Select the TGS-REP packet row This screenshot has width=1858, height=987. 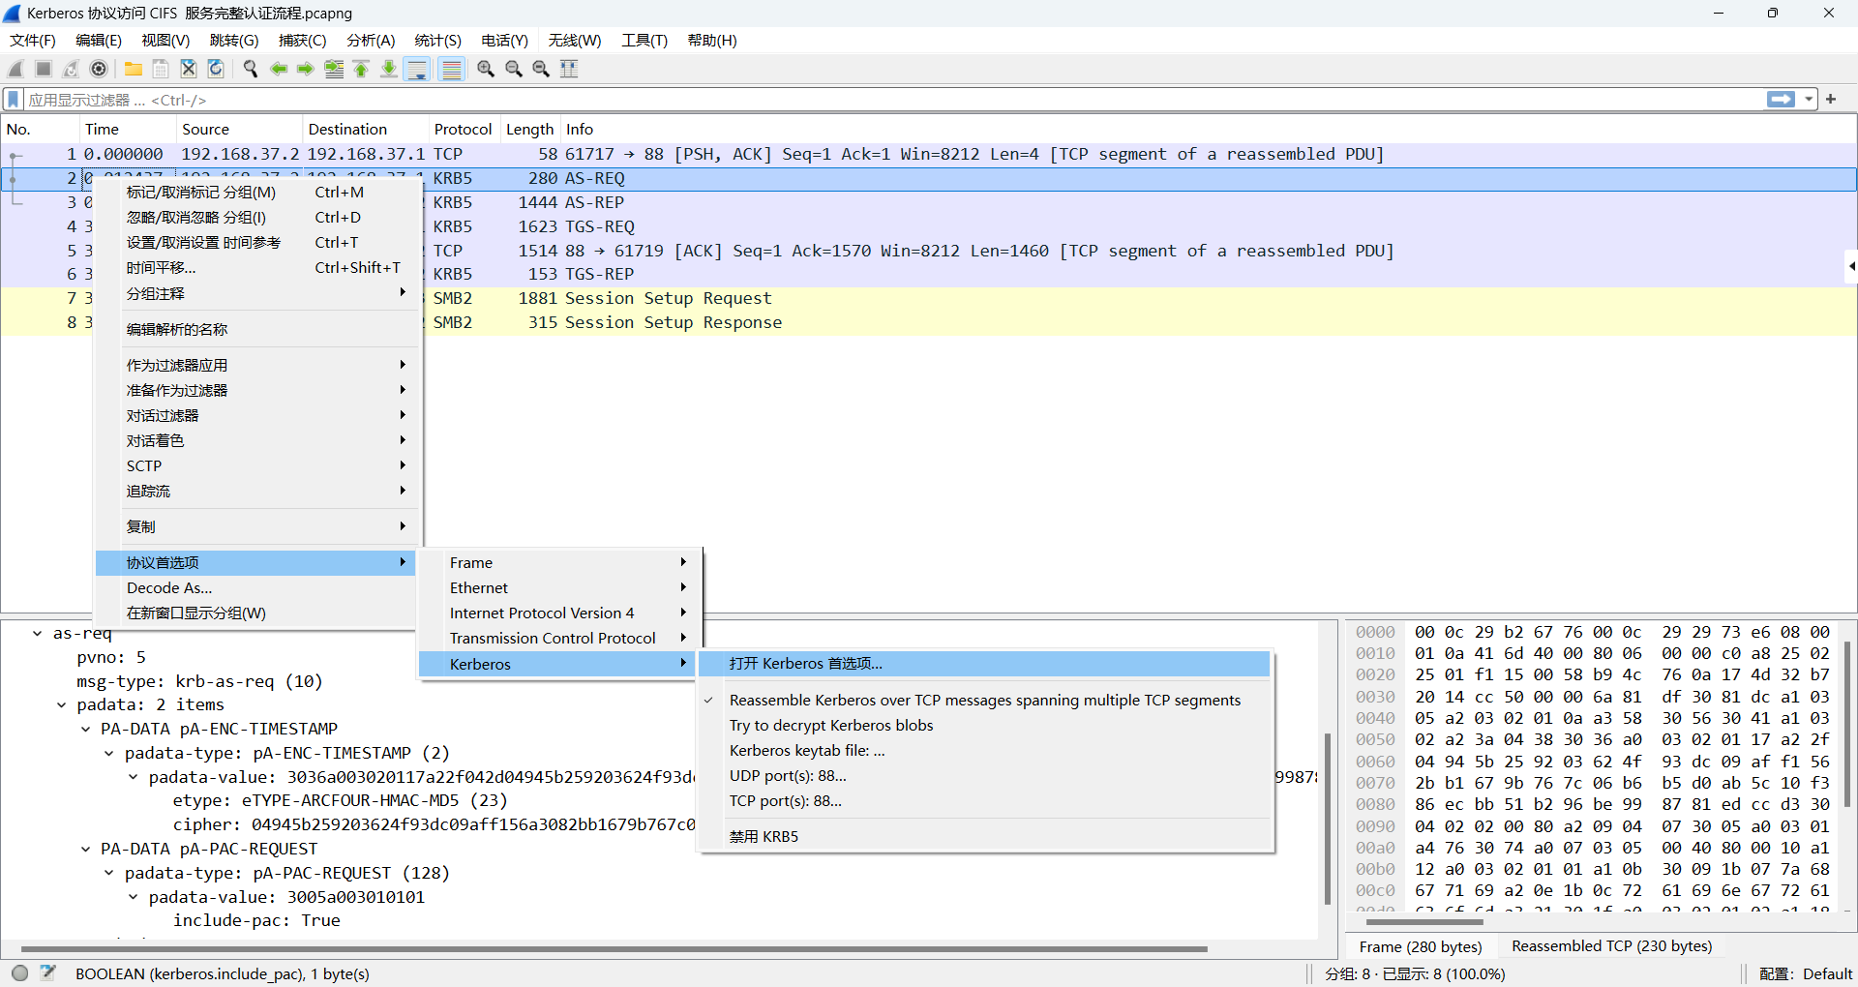(x=929, y=275)
